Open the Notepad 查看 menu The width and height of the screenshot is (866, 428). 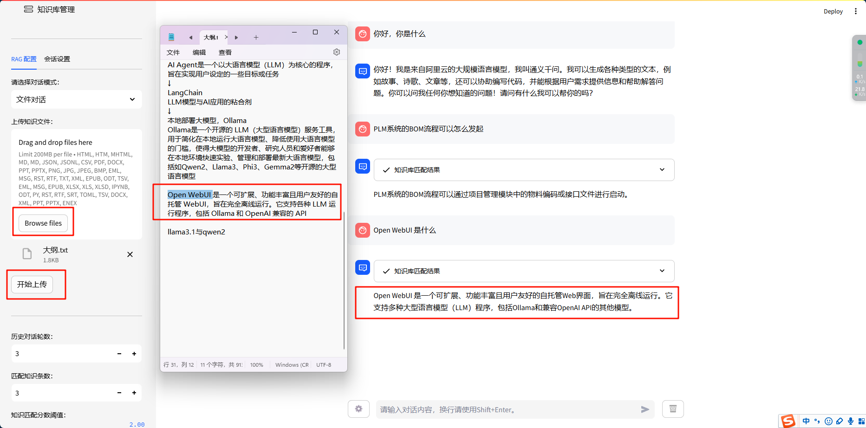tap(225, 52)
